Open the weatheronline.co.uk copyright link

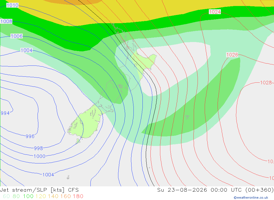pos(251,198)
